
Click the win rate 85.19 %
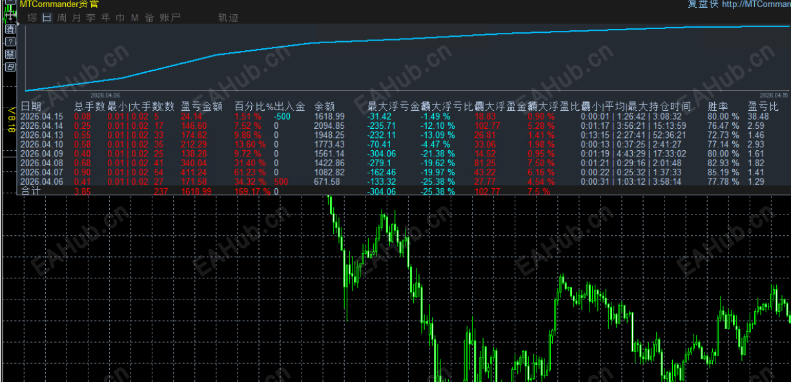(x=723, y=173)
